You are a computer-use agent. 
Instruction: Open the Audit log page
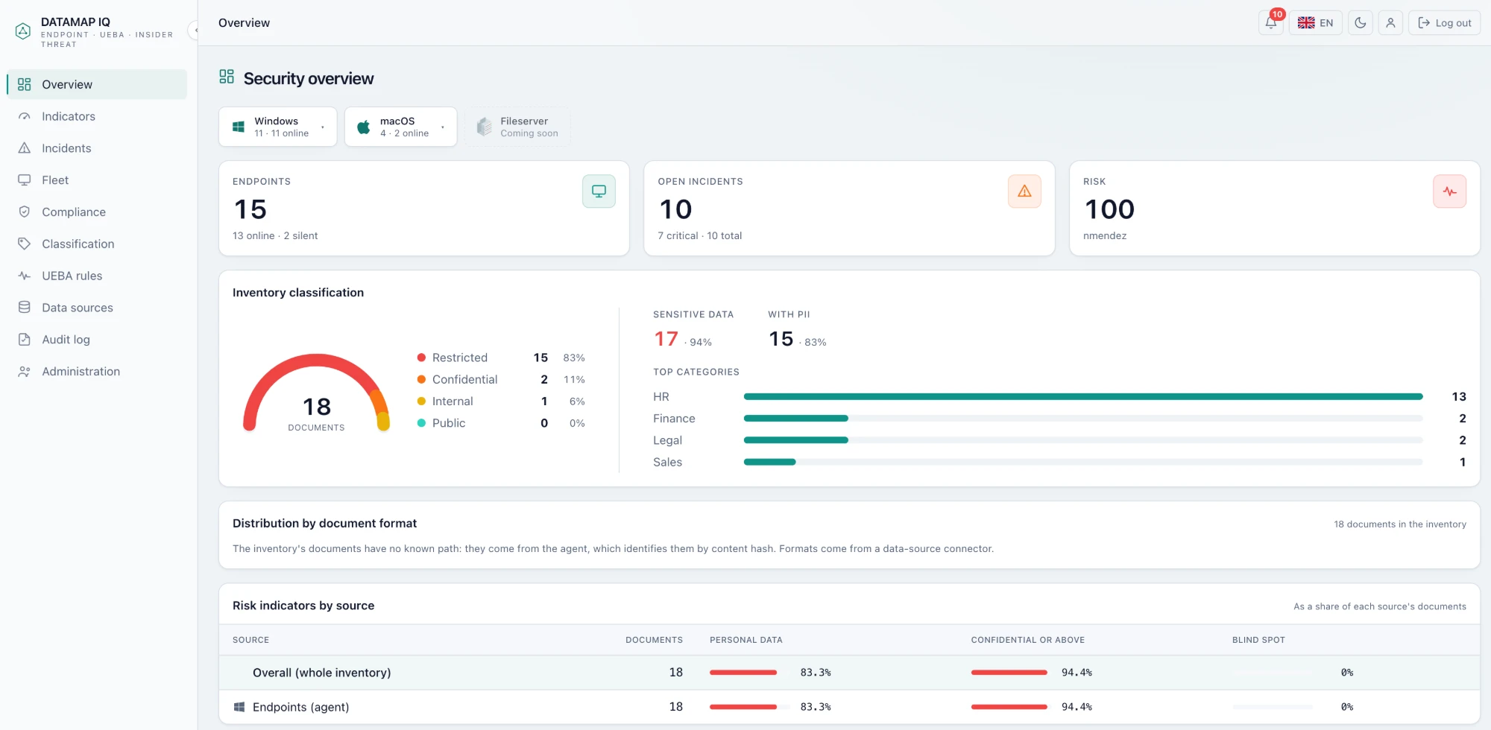point(97,340)
